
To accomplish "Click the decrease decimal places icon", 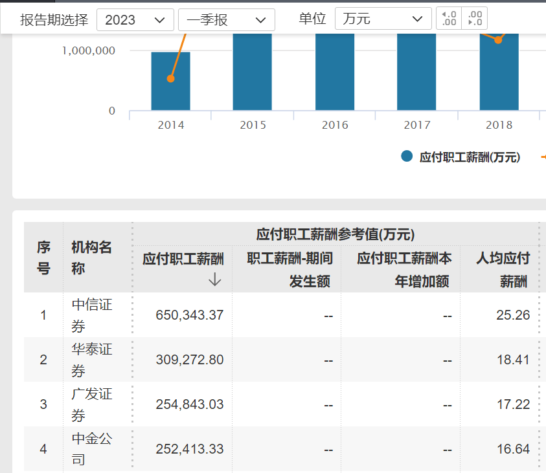I will [x=475, y=19].
